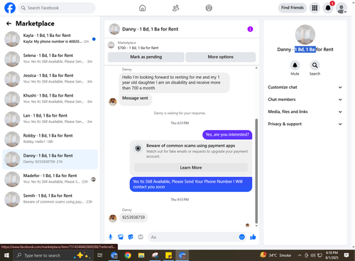This screenshot has width=355, height=261.
Task: Click the taskbar search box
Action: pos(53,255)
